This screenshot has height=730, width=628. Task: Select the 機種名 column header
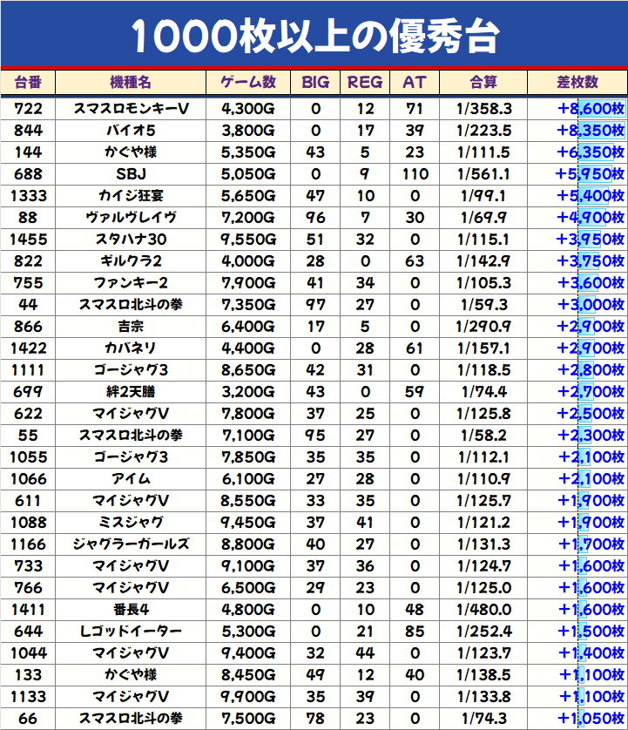131,83
